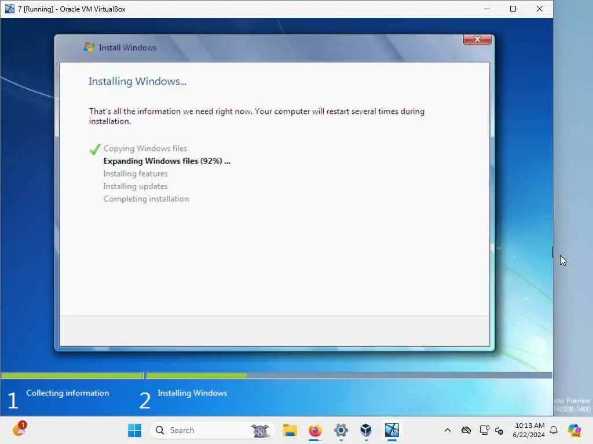Click the completed stage 1 progress bar
Screen dimensions: 593x444
point(72,375)
